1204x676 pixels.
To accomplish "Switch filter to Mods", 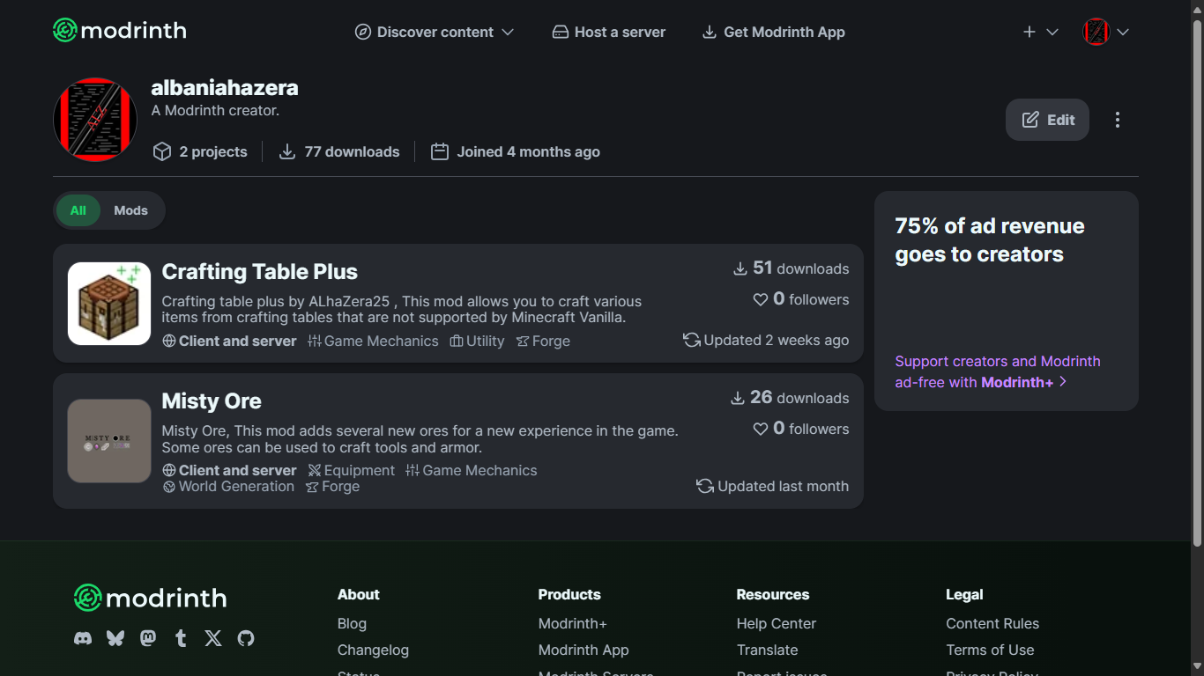I will coord(130,210).
